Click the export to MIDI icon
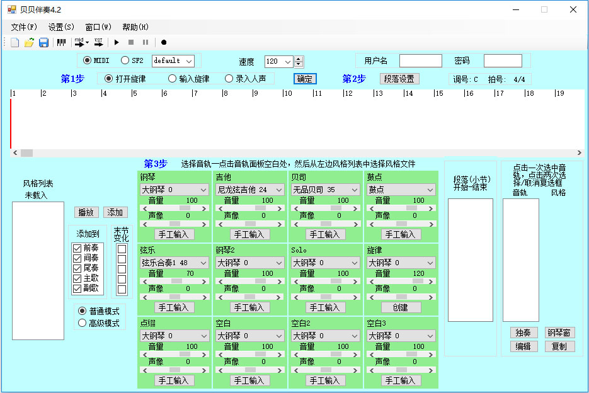The width and height of the screenshot is (589, 393). tap(81, 42)
